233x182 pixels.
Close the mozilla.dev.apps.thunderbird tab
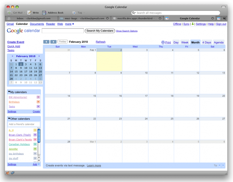tap(160, 19)
